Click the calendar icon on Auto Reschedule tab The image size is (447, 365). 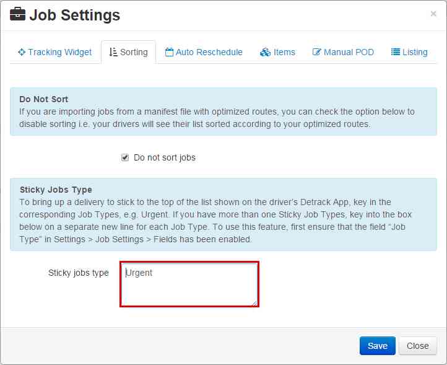[169, 53]
